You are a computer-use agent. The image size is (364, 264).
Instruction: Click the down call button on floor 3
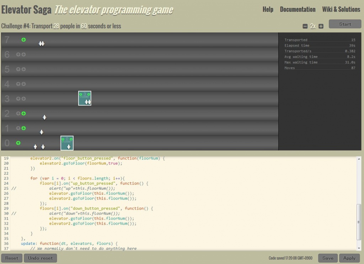(23, 98)
